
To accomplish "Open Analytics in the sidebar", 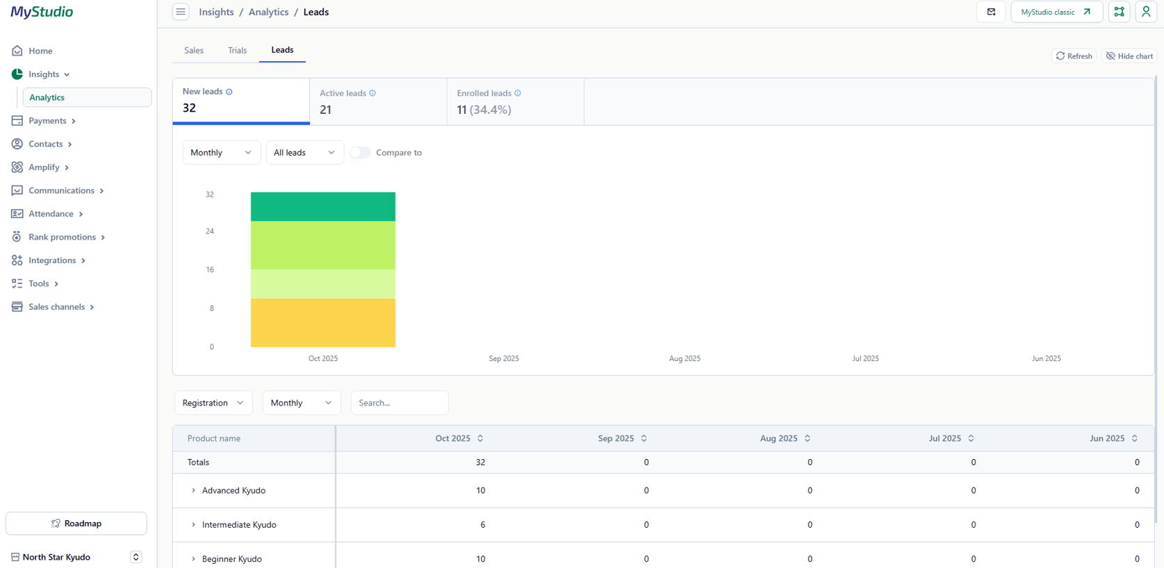I will point(87,97).
